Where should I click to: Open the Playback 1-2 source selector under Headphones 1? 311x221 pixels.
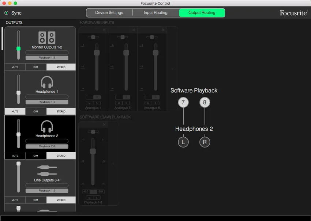(47, 102)
